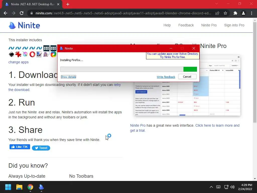Image resolution: width=257 pixels, height=193 pixels.
Task: Select the Ninite installer taskbar icon
Action: coord(41,187)
